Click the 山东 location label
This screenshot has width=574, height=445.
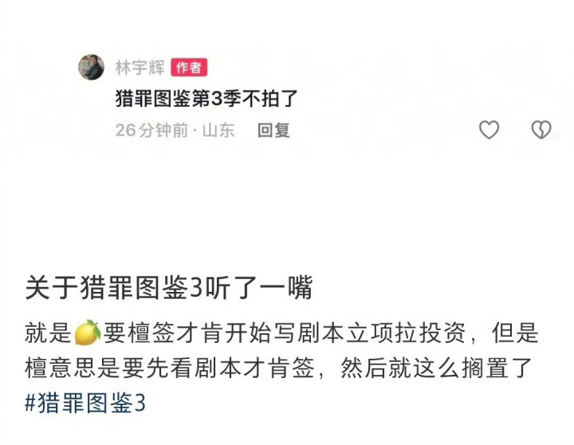point(218,130)
